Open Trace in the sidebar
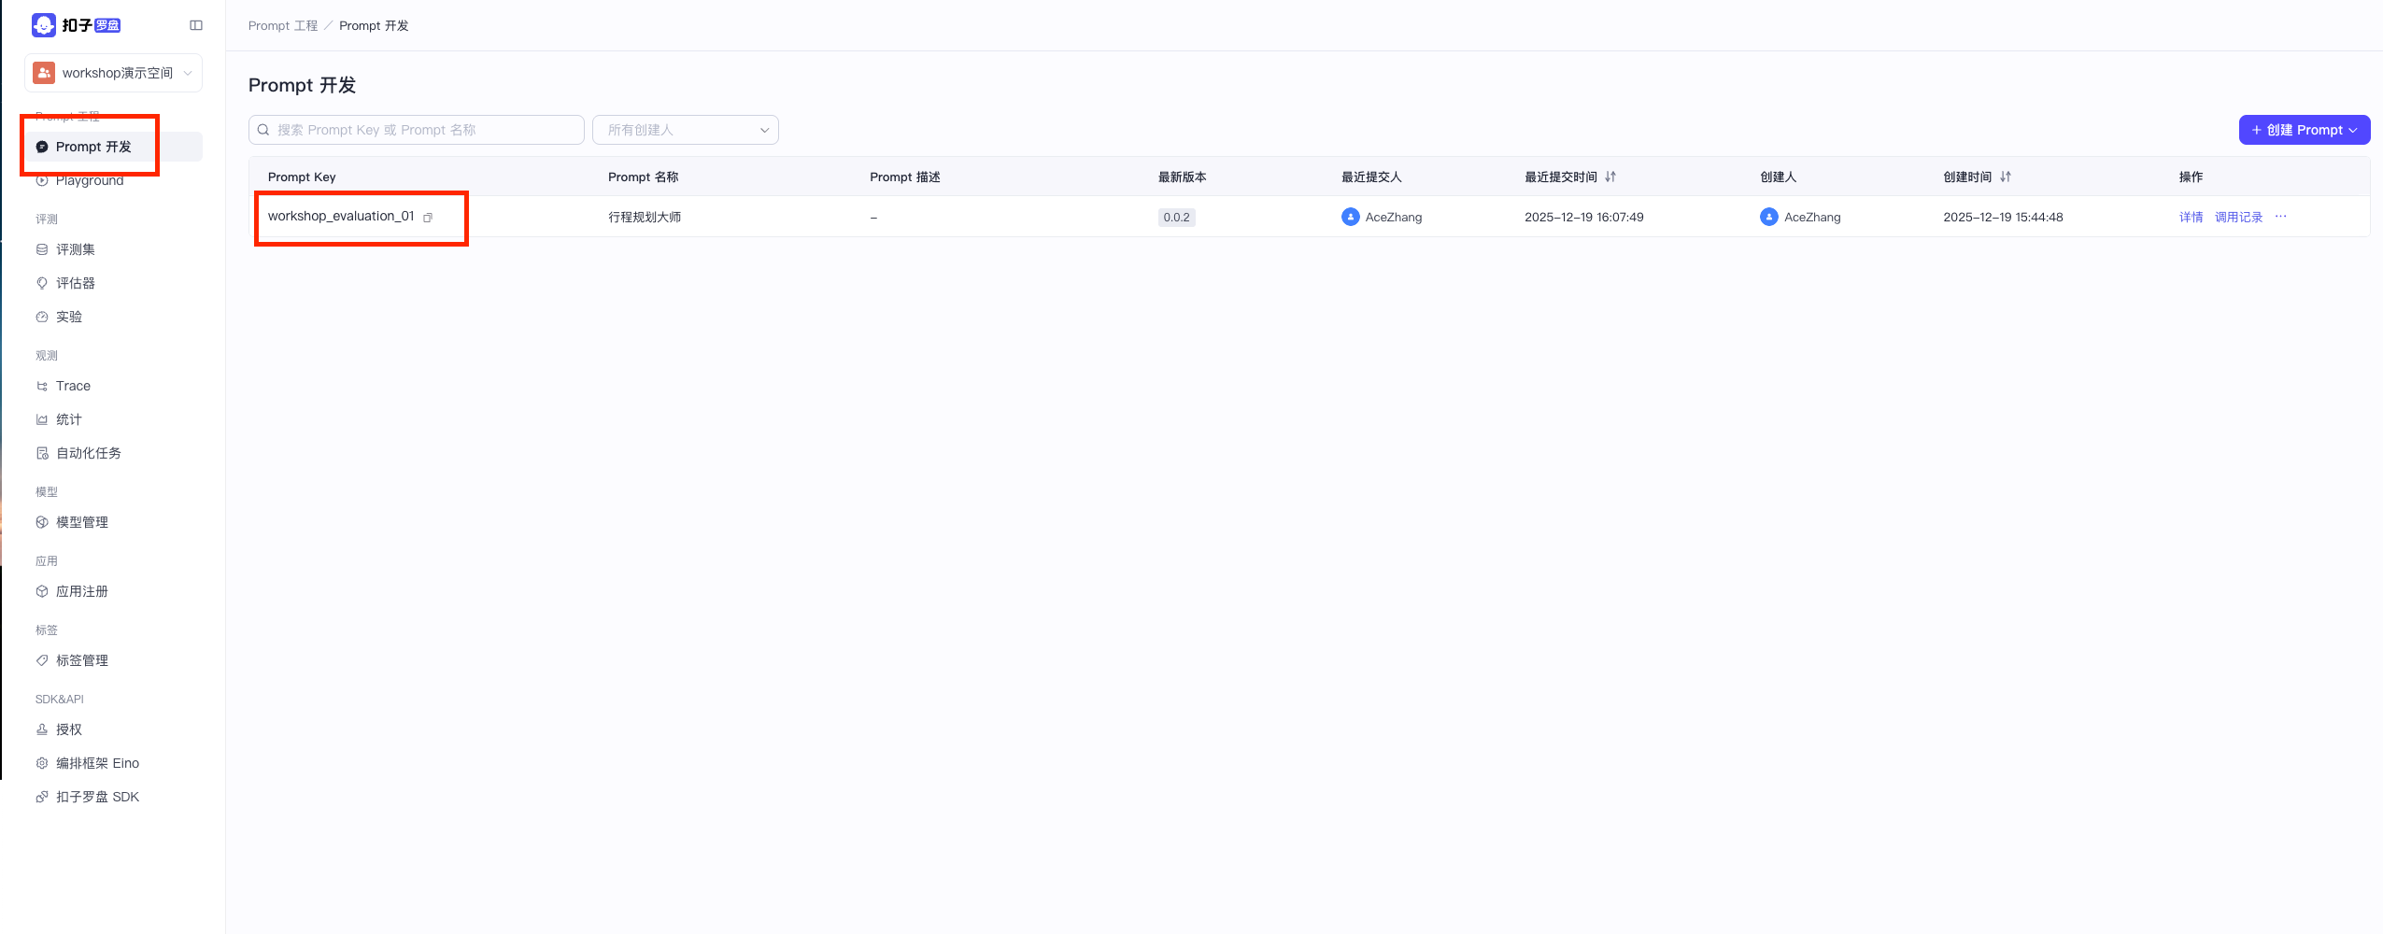2383x934 pixels. tap(73, 386)
